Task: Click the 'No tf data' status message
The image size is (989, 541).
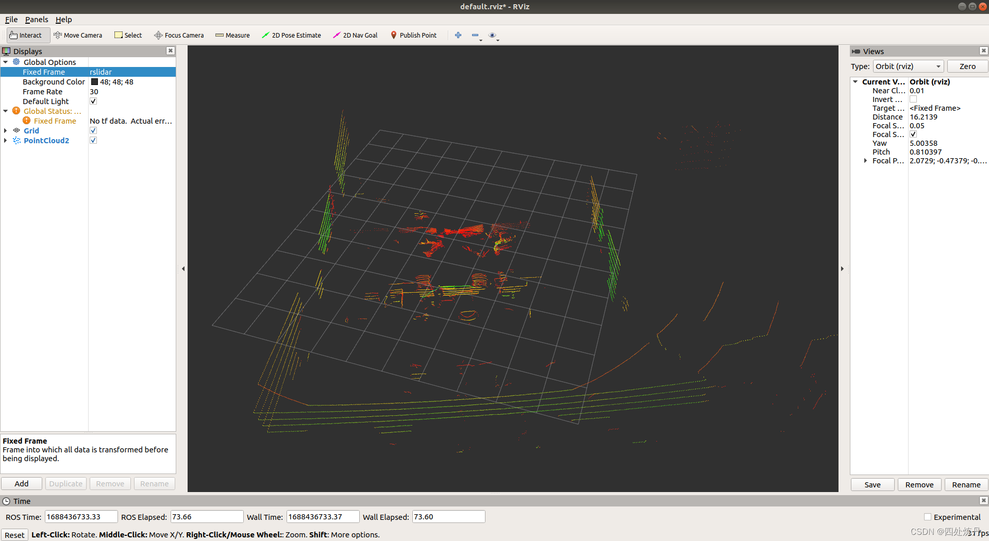Action: 131,121
